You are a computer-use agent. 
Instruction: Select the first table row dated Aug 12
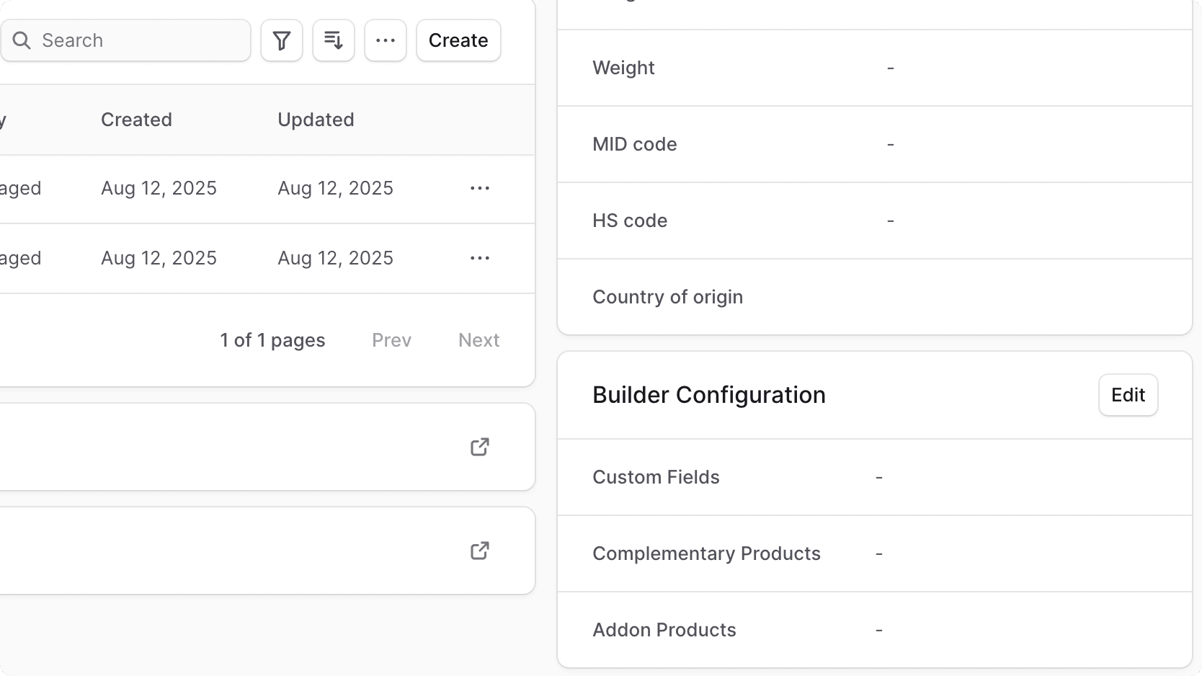[x=216, y=188]
